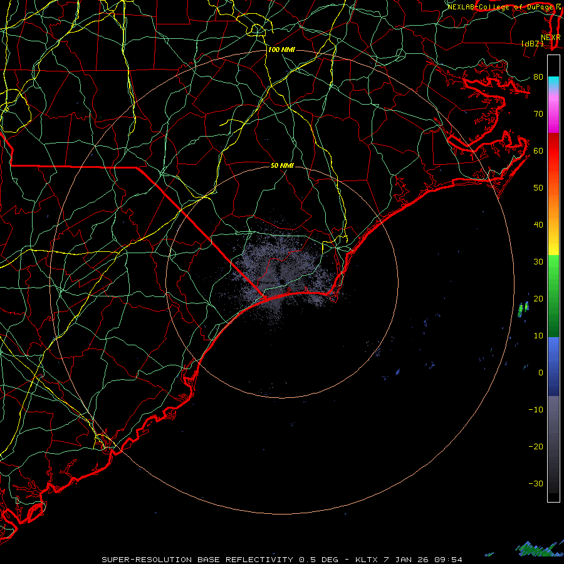
Task: Click the 70 value on the dBZ scale
Action: click(x=538, y=113)
